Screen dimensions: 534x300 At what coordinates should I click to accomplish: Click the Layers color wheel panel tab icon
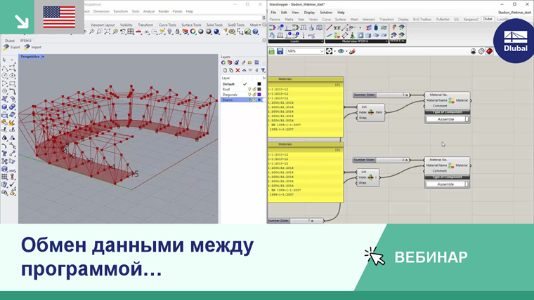tap(223, 62)
